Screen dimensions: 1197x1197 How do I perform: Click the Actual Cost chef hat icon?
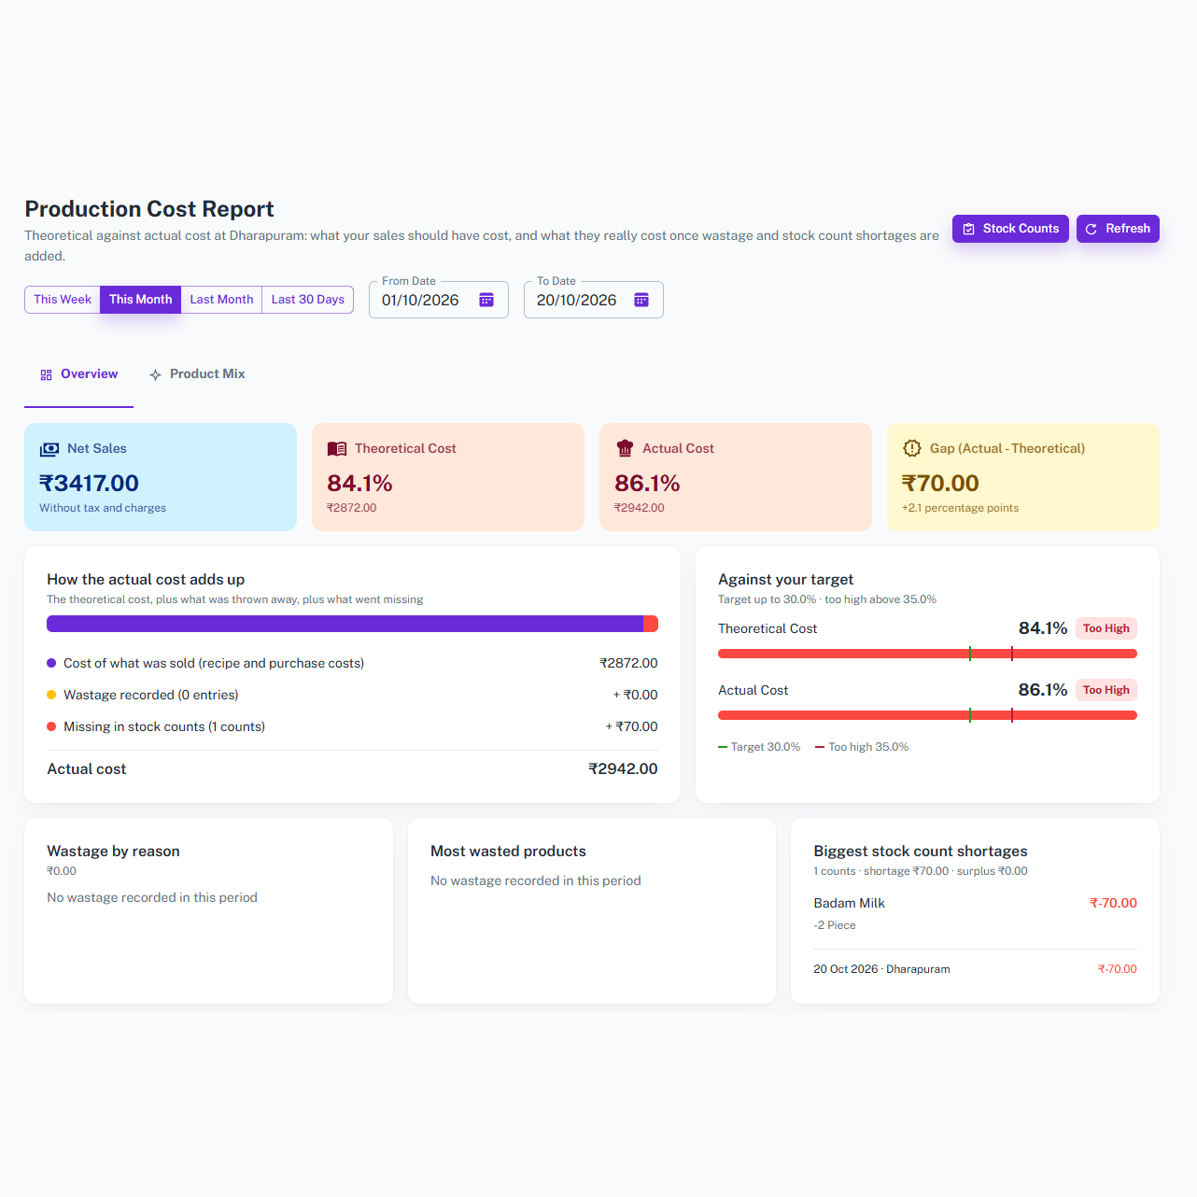pyautogui.click(x=625, y=448)
